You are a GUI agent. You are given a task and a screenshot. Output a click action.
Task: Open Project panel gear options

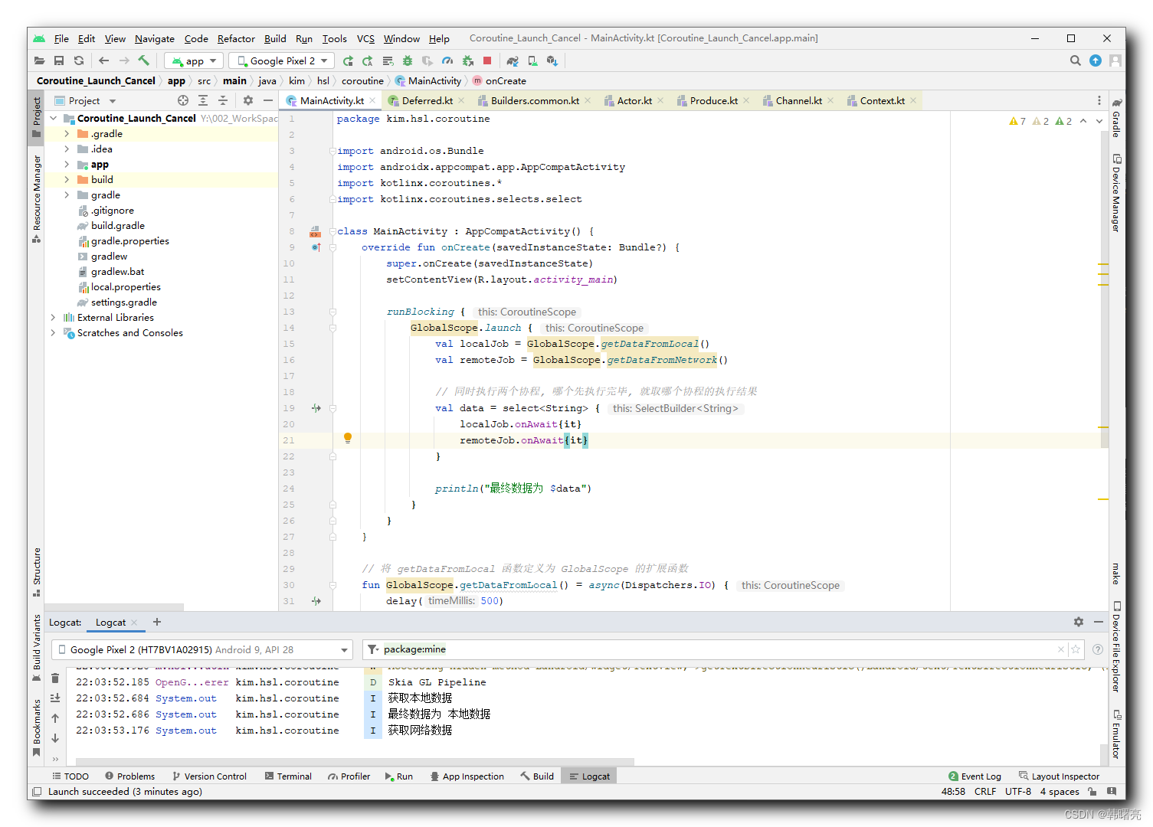[x=248, y=100]
